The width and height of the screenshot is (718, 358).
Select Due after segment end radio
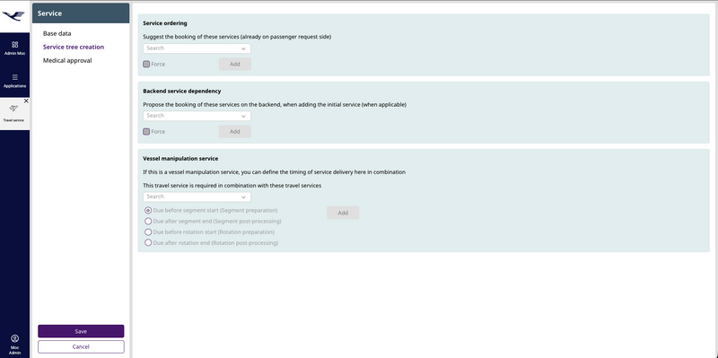tap(148, 221)
